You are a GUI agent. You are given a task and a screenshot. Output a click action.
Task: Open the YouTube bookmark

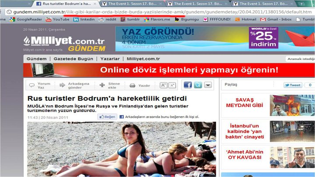click(57, 19)
